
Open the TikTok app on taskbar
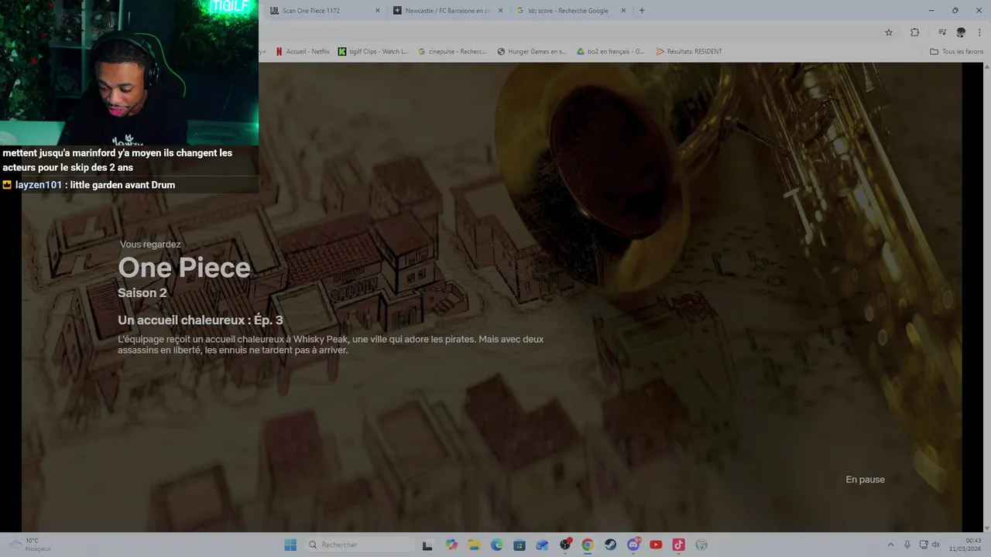pos(679,545)
